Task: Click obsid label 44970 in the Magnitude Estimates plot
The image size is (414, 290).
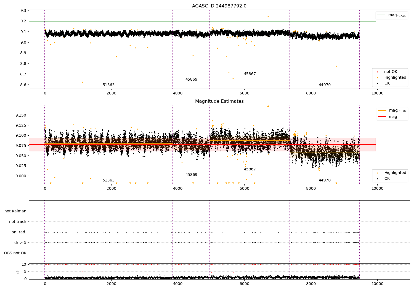Action: click(325, 180)
